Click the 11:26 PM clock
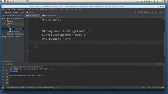The width and height of the screenshot is (168, 94). (164, 1)
